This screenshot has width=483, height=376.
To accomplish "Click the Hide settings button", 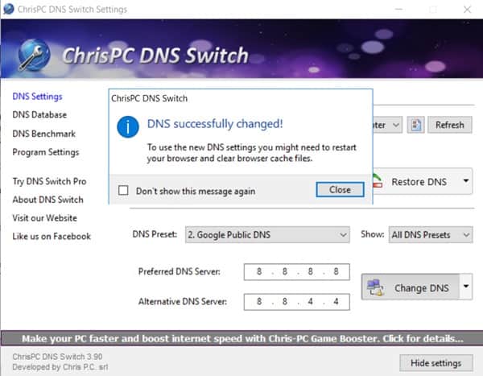I will (436, 363).
